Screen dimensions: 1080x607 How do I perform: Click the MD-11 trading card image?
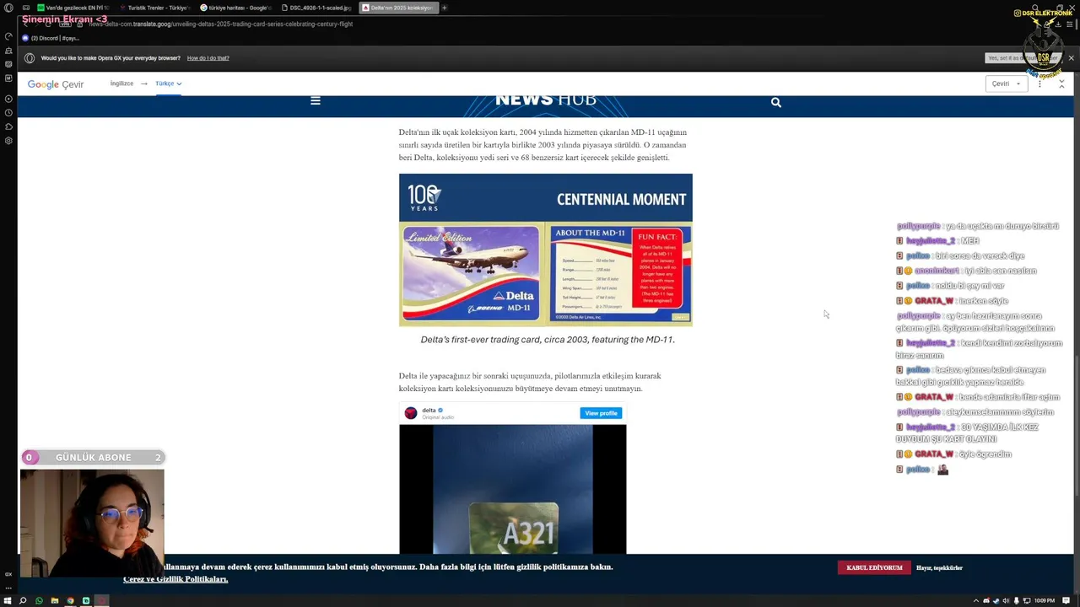tap(545, 250)
